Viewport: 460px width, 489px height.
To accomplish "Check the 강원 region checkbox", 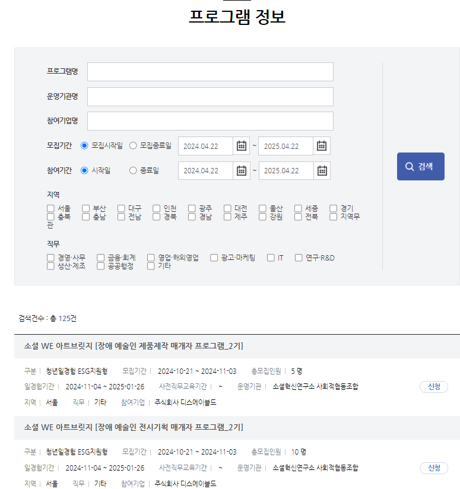I will (x=262, y=217).
